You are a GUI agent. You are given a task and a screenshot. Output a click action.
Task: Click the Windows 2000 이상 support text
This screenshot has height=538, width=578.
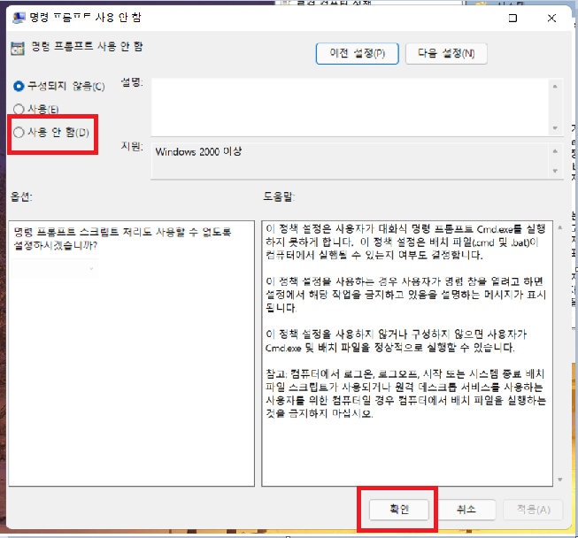click(x=198, y=151)
